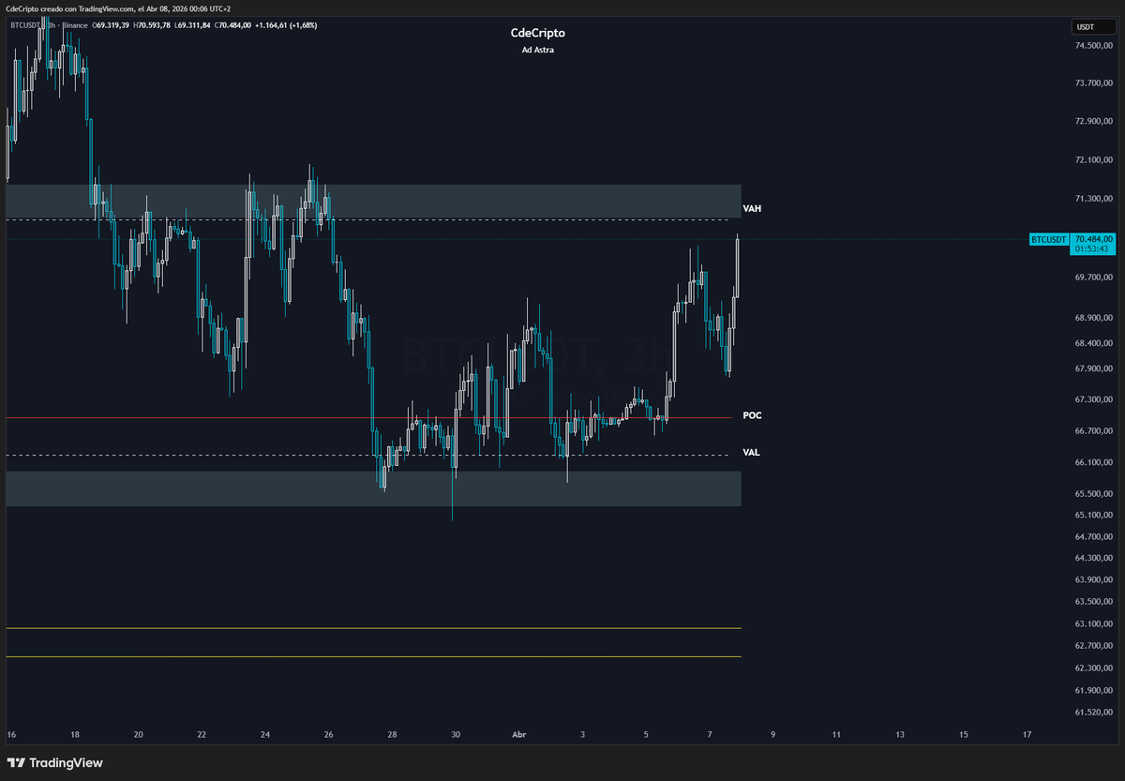Click date label 7 on time axis
The width and height of the screenshot is (1125, 781).
coord(710,736)
